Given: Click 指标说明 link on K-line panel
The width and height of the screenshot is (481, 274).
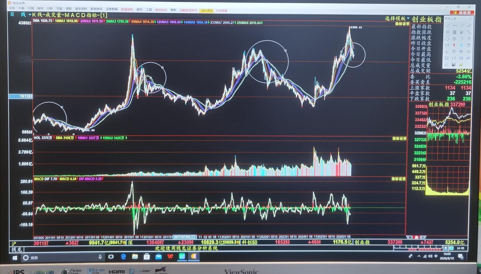Looking at the screenshot, I should click(x=402, y=24).
